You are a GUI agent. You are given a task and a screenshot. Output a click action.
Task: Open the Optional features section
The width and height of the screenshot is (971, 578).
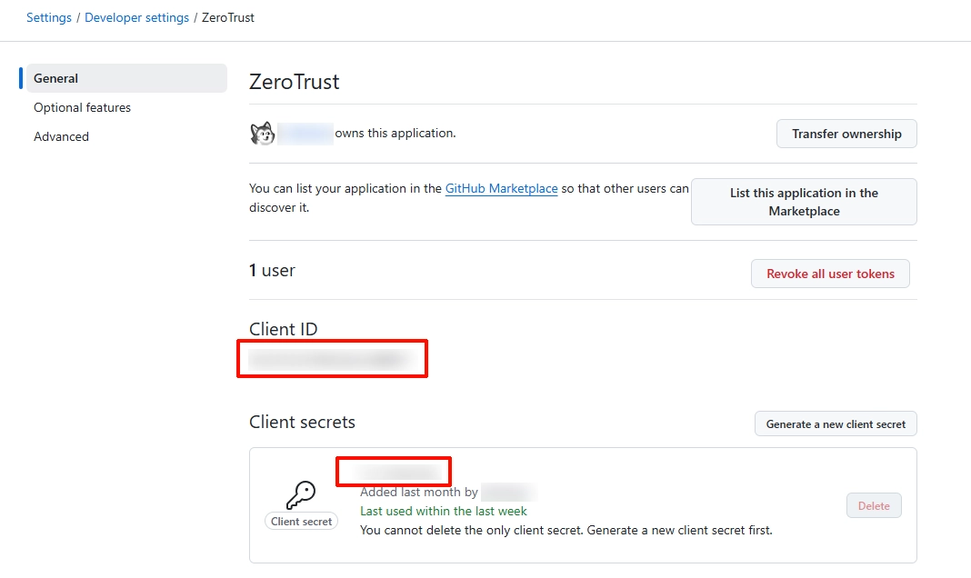[x=83, y=107]
